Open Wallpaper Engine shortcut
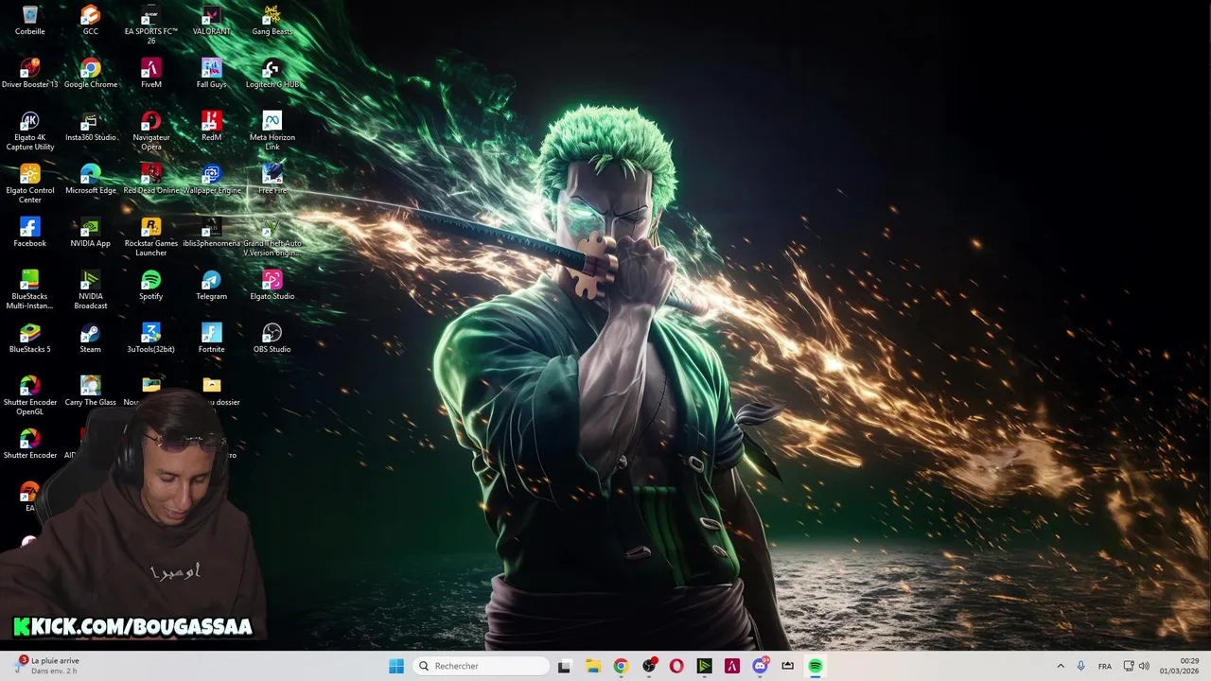1211x681 pixels. 212,180
